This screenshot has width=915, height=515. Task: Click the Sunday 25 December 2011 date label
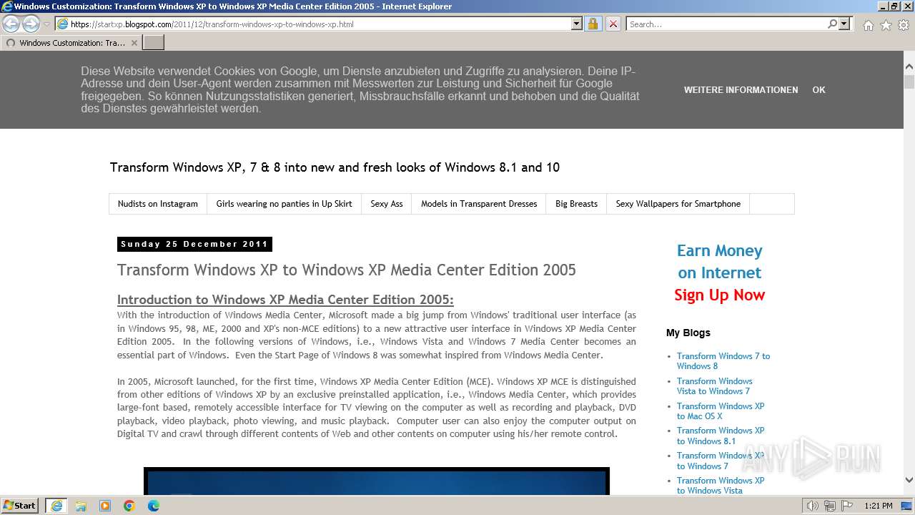click(x=194, y=244)
